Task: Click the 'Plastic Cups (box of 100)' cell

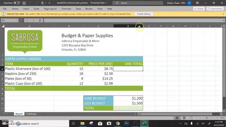Action: pos(29,84)
